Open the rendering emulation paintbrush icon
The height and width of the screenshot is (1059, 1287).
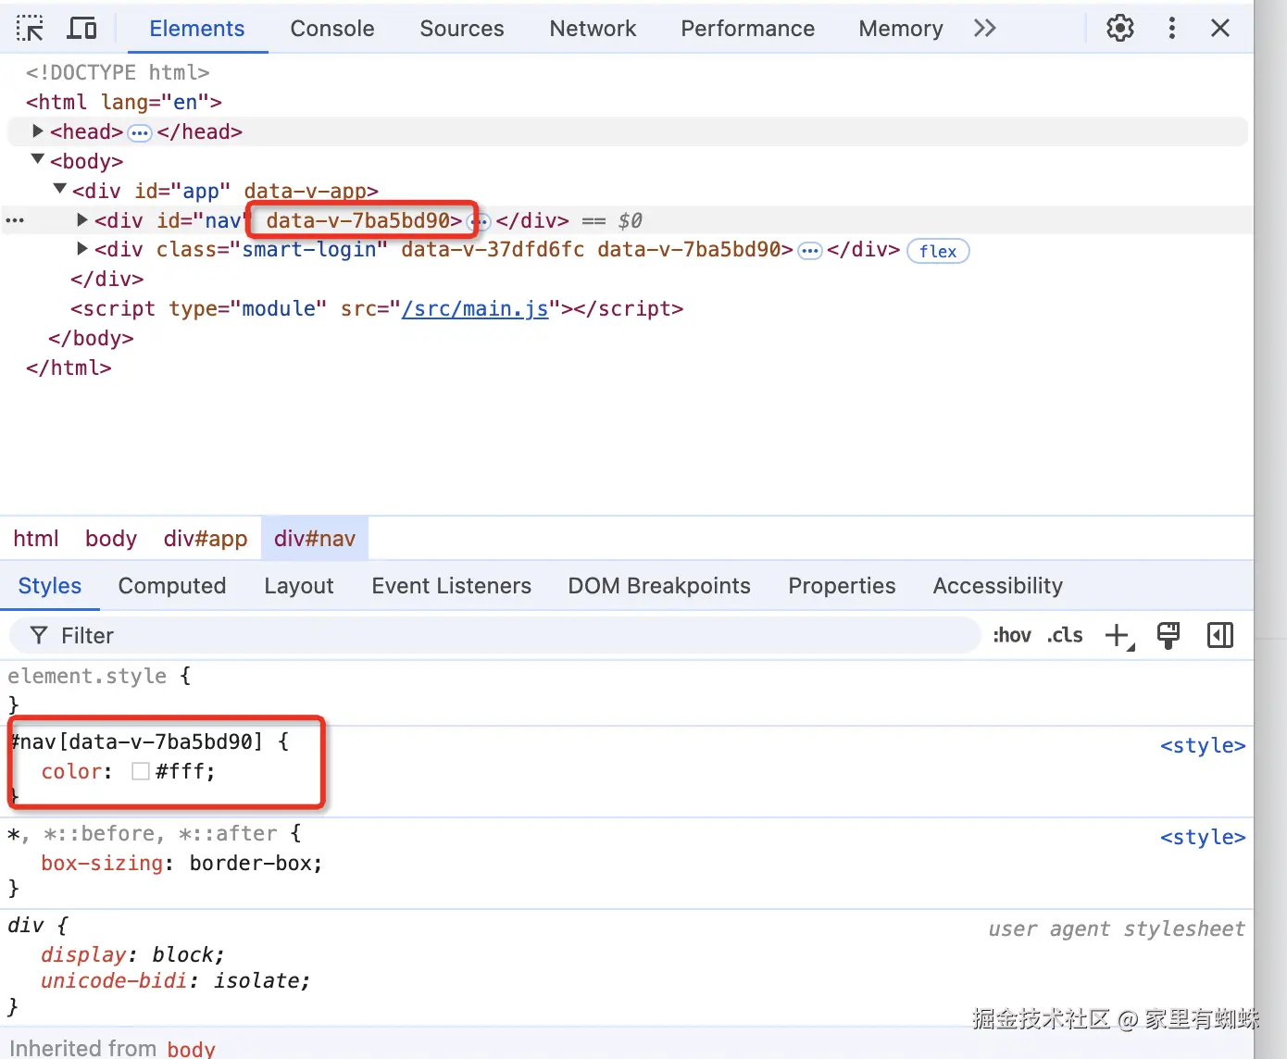(1168, 635)
